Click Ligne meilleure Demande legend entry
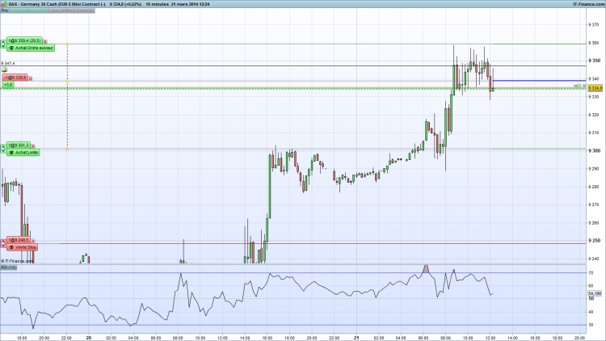Screen dimensions: 606x341 [x=71, y=11]
